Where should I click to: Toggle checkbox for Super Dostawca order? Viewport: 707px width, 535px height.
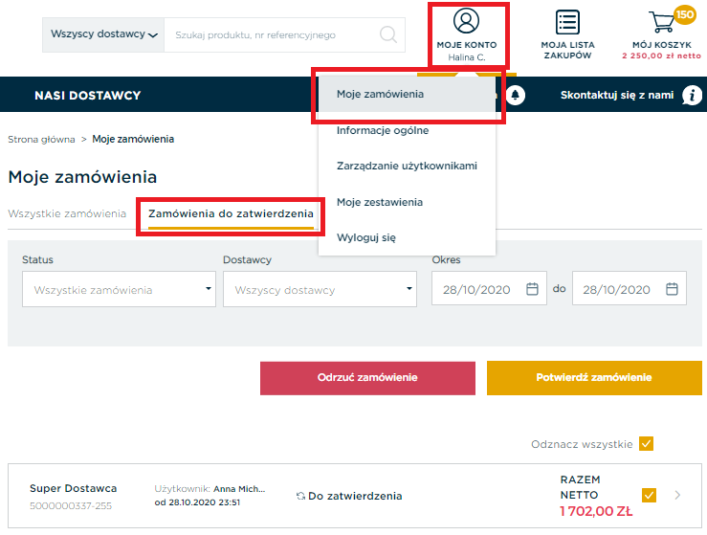point(649,496)
